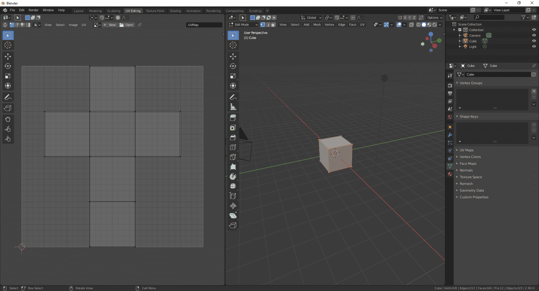Expand the UV Maps panel
Viewport: 539px width, 291px height.
(x=467, y=150)
